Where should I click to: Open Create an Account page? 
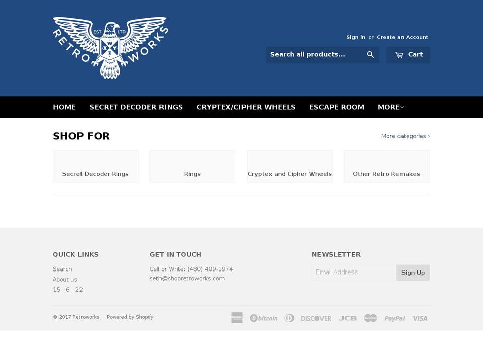403,37
